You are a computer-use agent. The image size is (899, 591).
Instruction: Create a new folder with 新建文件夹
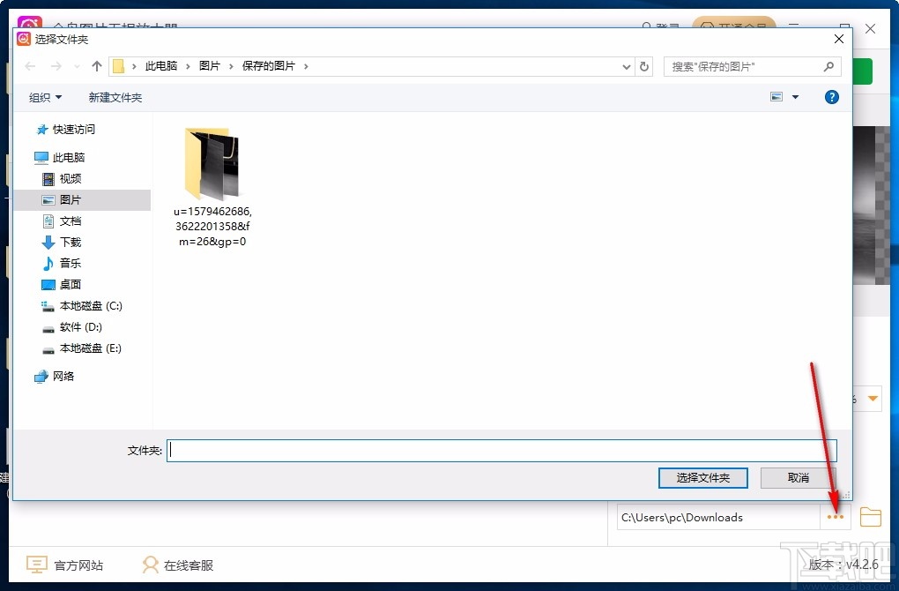point(115,97)
